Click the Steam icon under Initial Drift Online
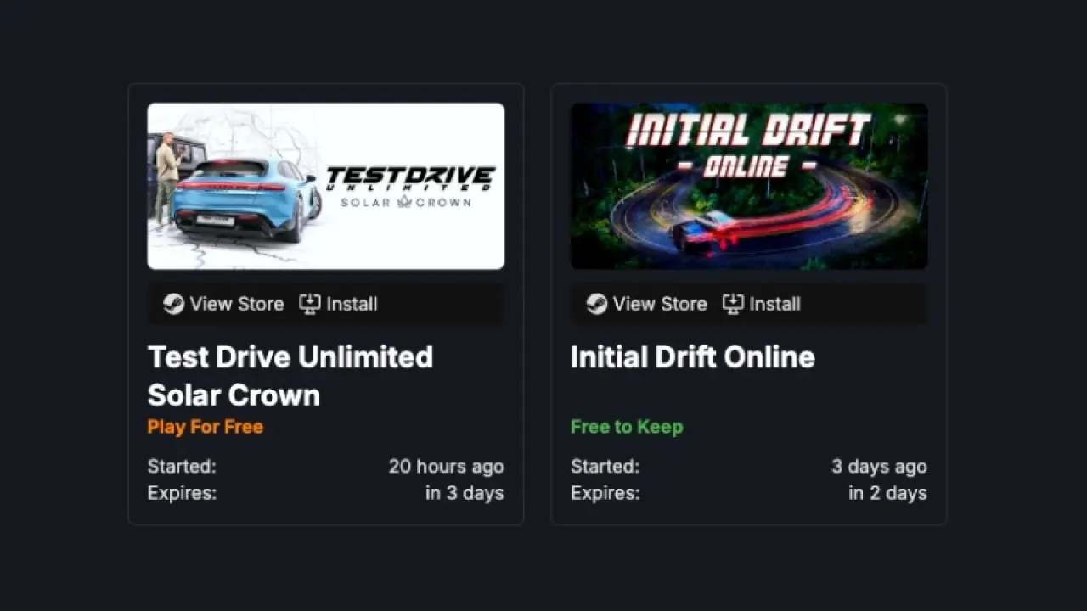 [596, 304]
